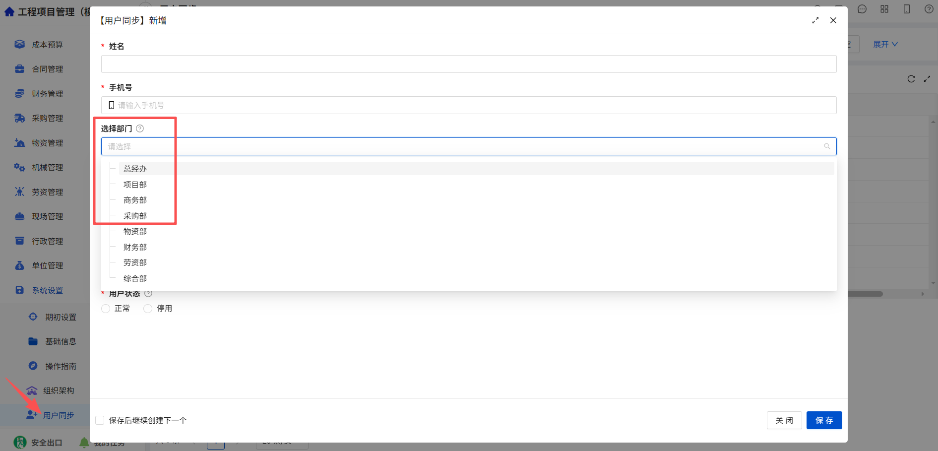The height and width of the screenshot is (451, 938).
Task: Select the 停用 user status radio
Action: point(148,309)
